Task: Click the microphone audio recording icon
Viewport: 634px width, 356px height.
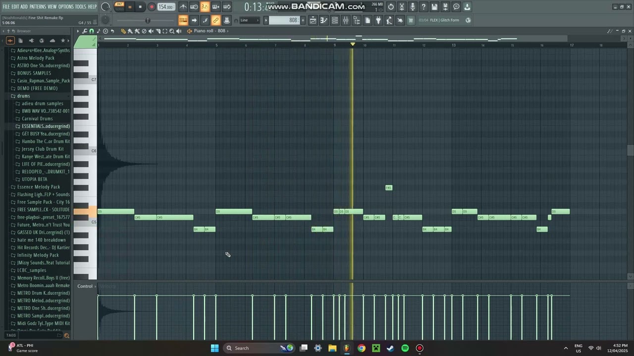Action: 413,7
